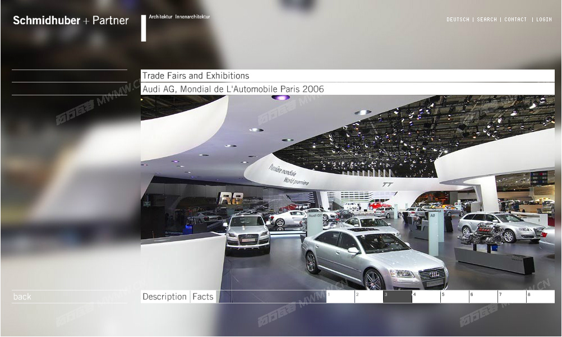Open the CONTACT page link

pyautogui.click(x=515, y=20)
